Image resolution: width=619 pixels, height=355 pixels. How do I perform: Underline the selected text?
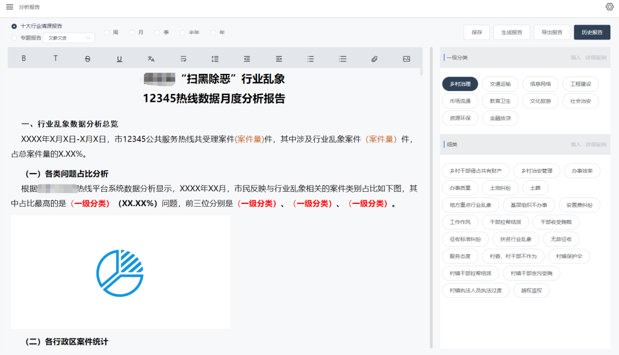119,58
